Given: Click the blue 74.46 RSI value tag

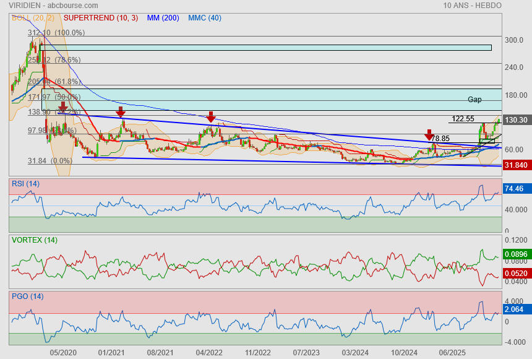Looking at the screenshot, I should click(515, 189).
